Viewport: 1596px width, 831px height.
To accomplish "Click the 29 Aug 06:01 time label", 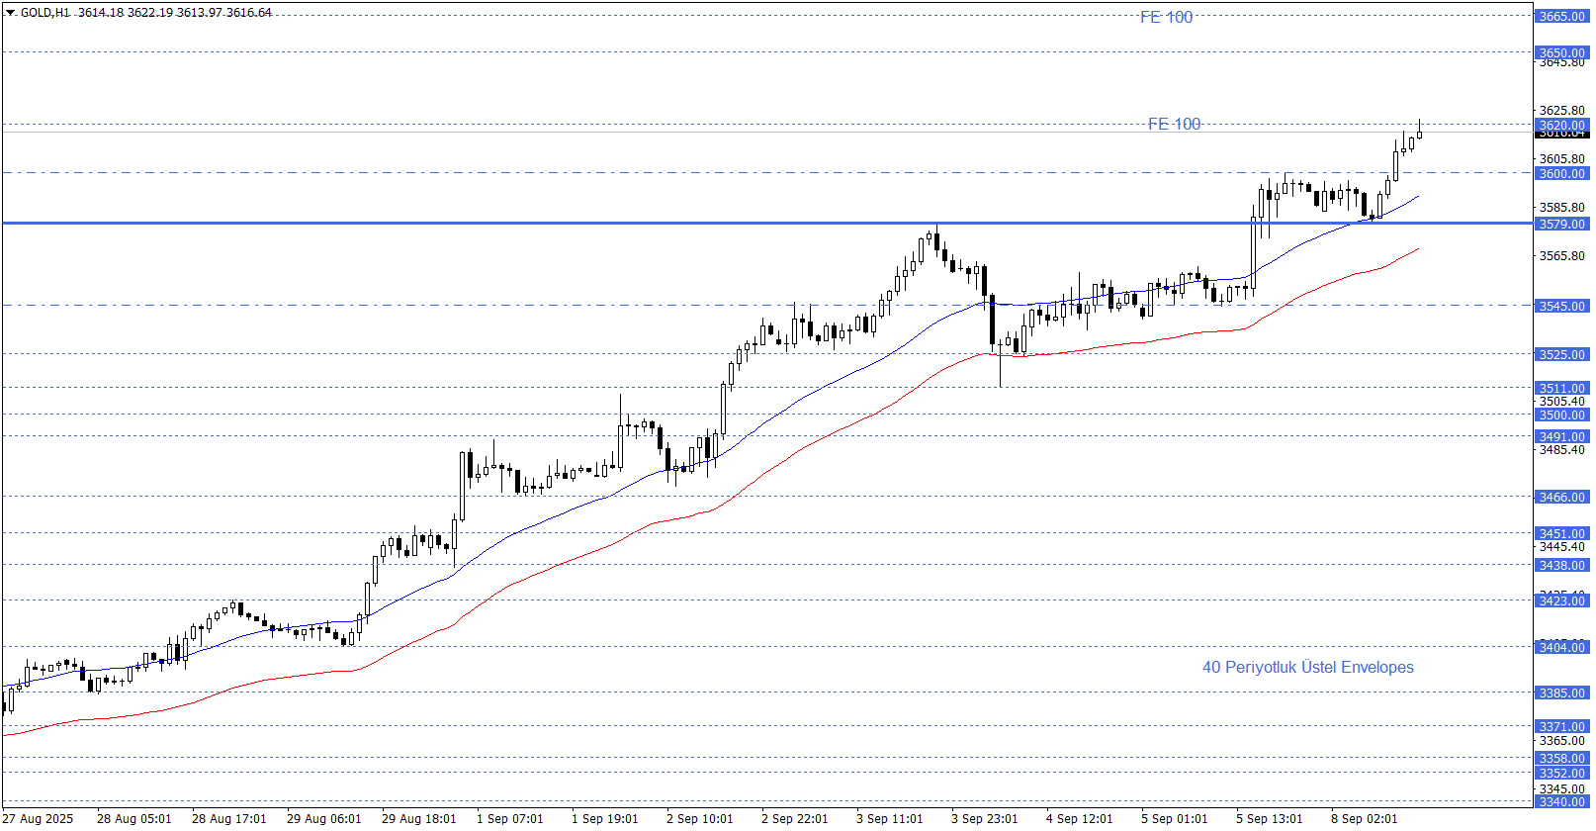I will click(x=323, y=818).
